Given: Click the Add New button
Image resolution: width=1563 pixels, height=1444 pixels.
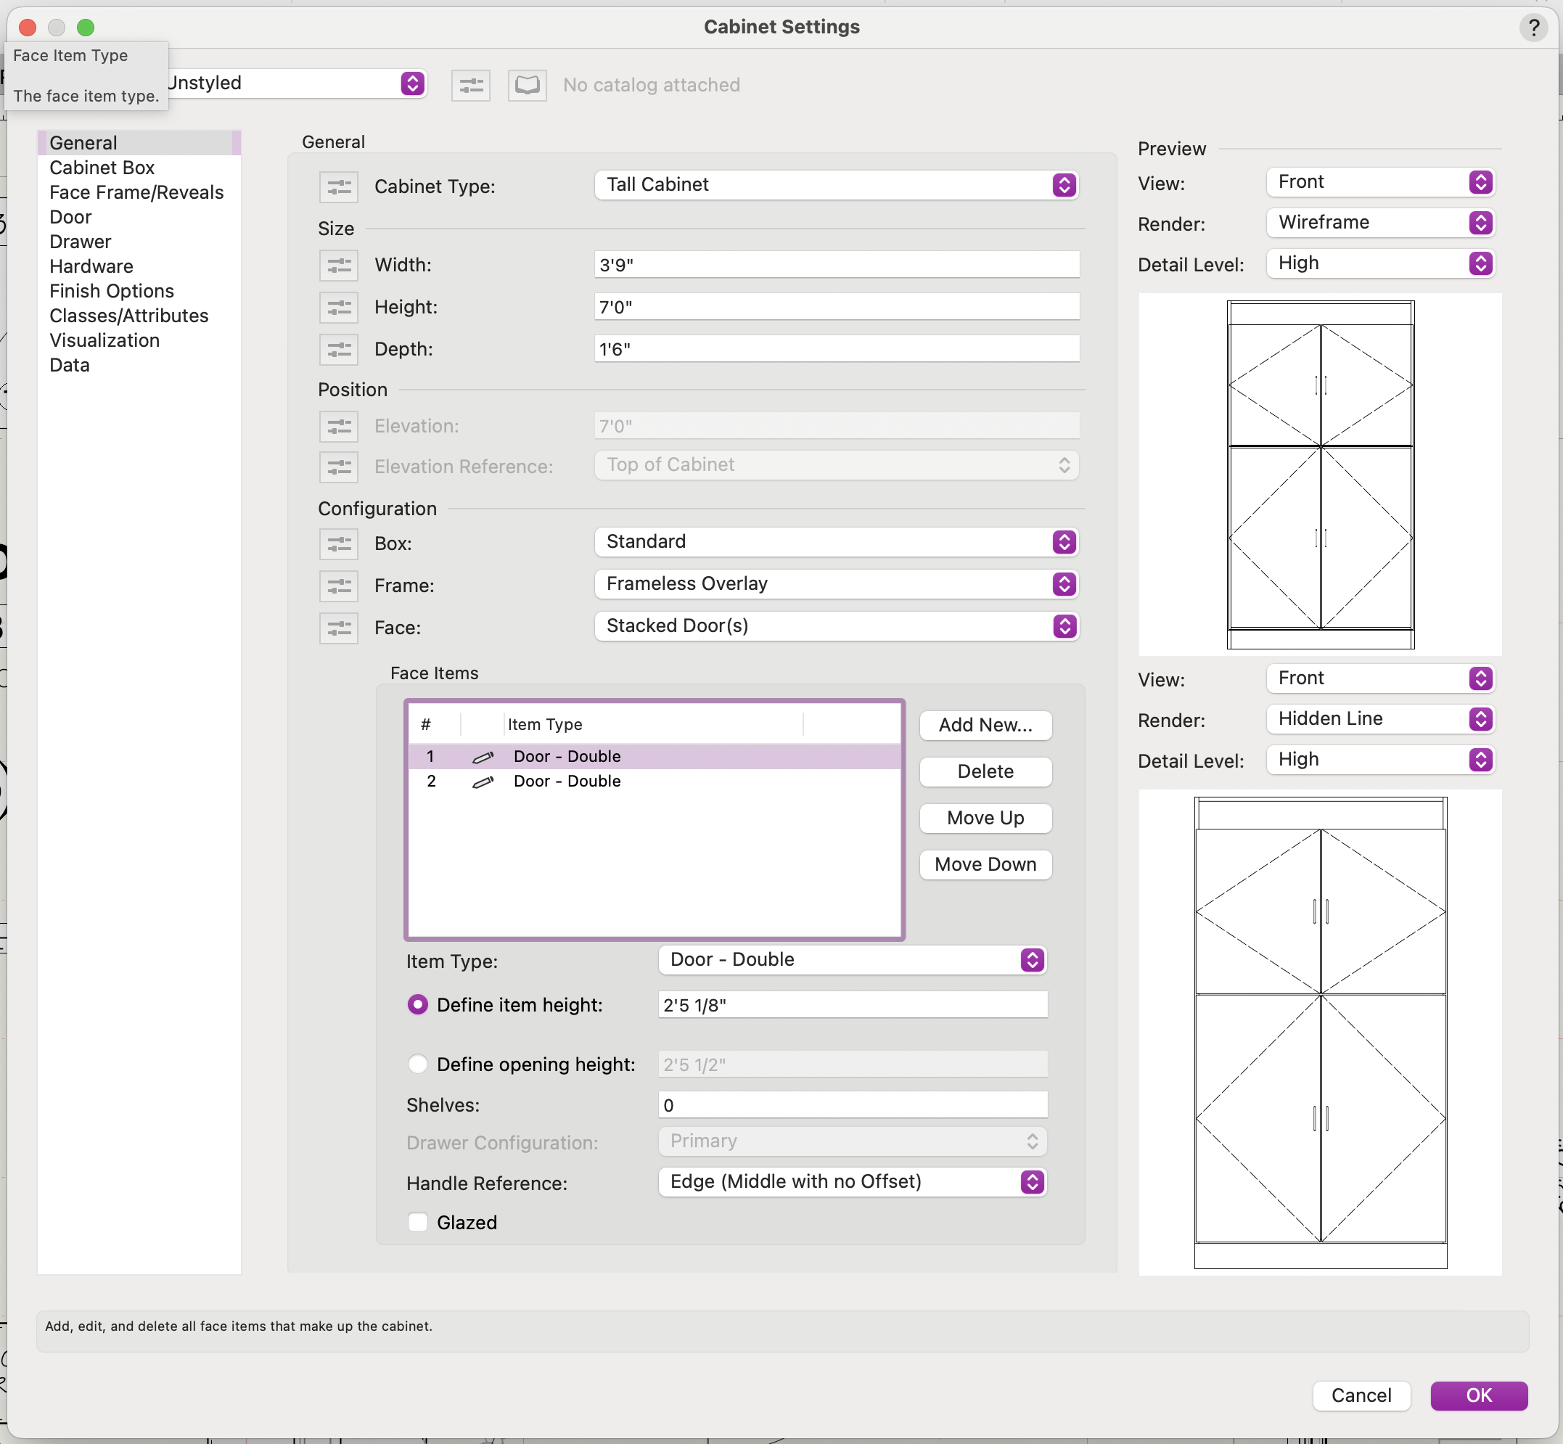Looking at the screenshot, I should (985, 725).
